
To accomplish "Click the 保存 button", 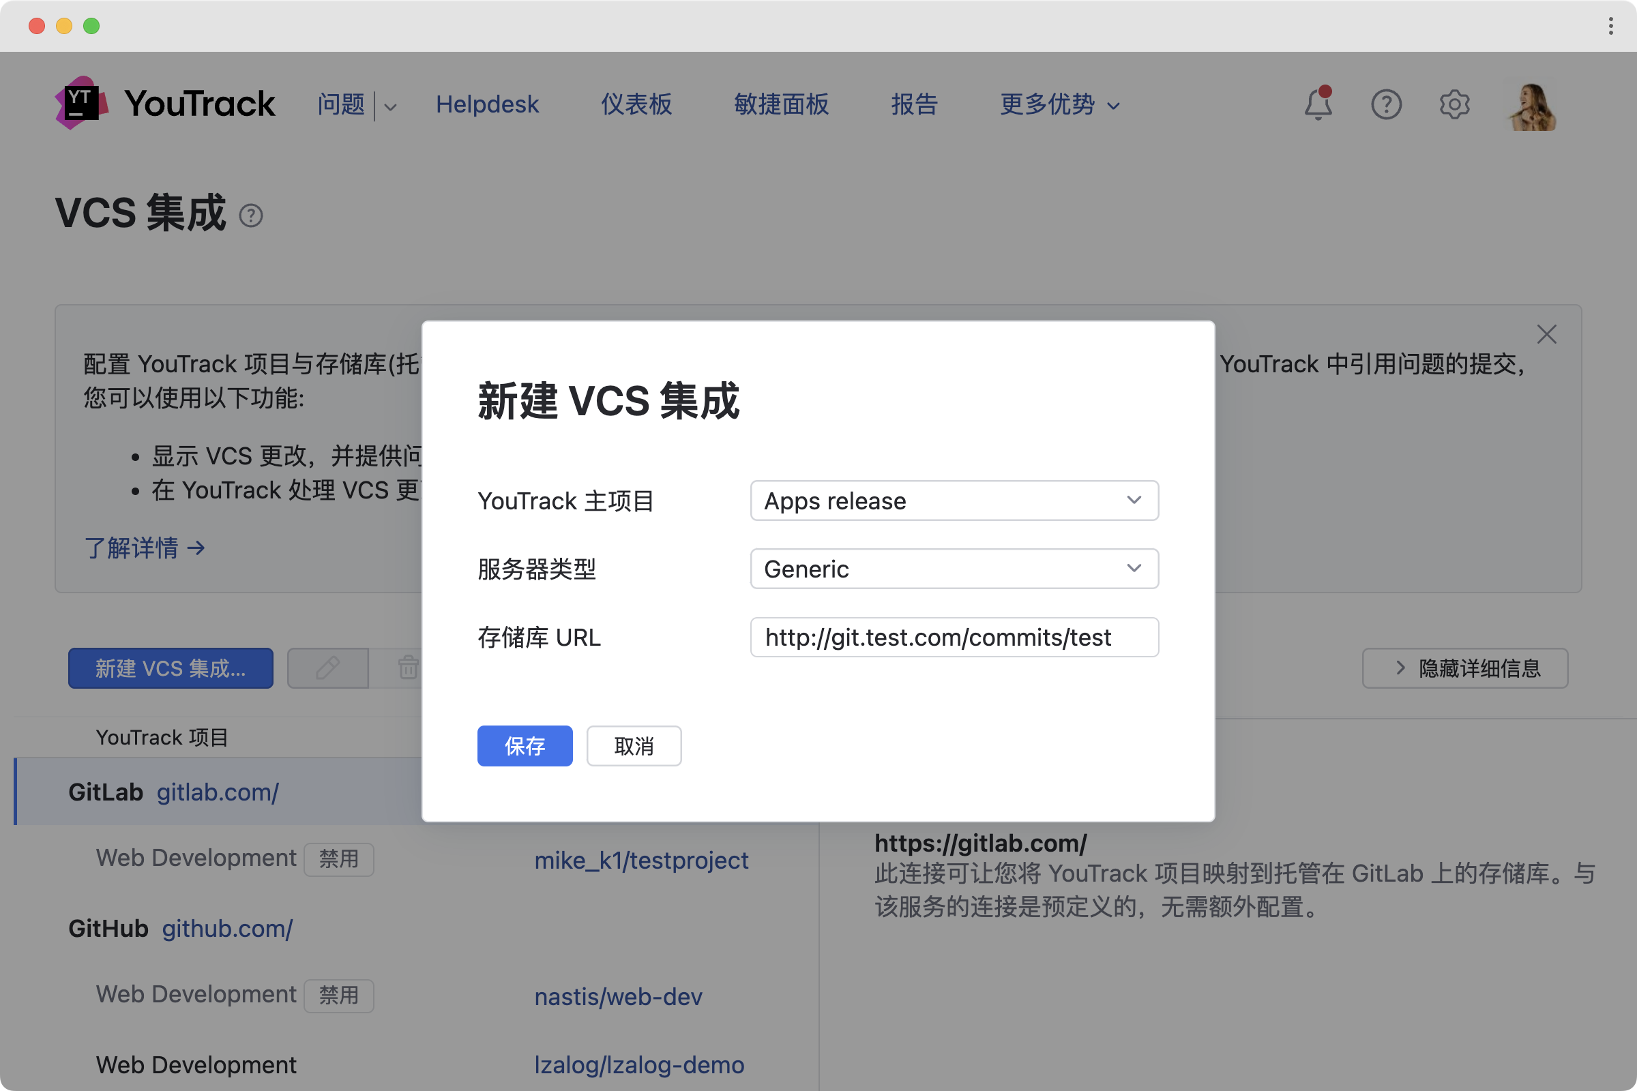I will [524, 746].
